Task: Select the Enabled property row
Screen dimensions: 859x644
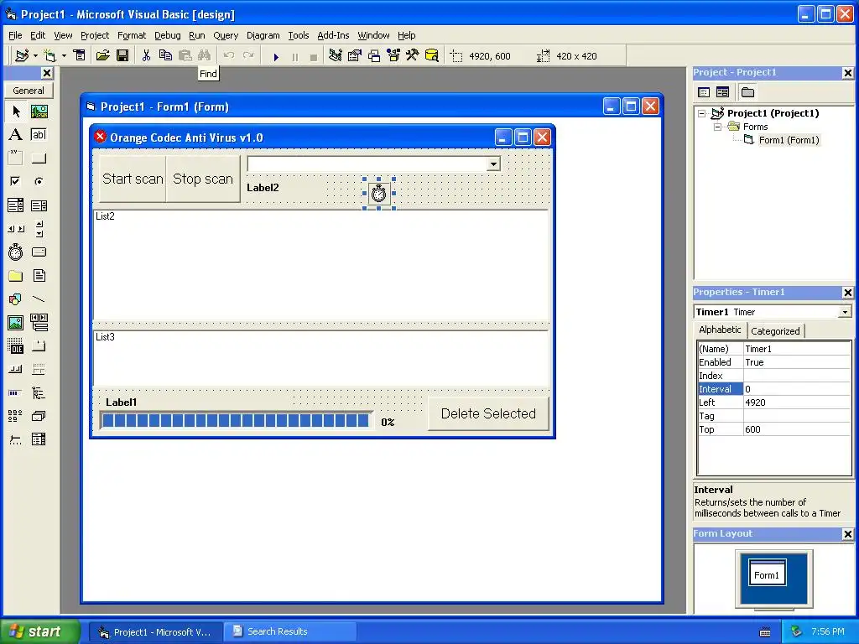Action: tap(774, 362)
